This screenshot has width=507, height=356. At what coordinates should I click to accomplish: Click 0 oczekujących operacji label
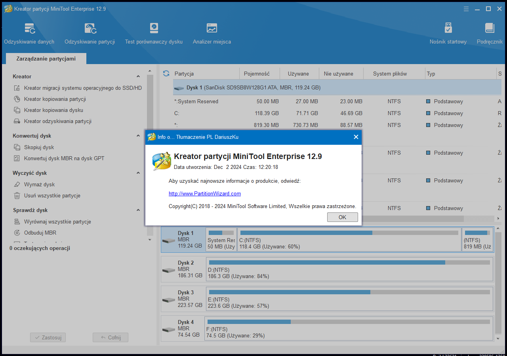tap(40, 248)
